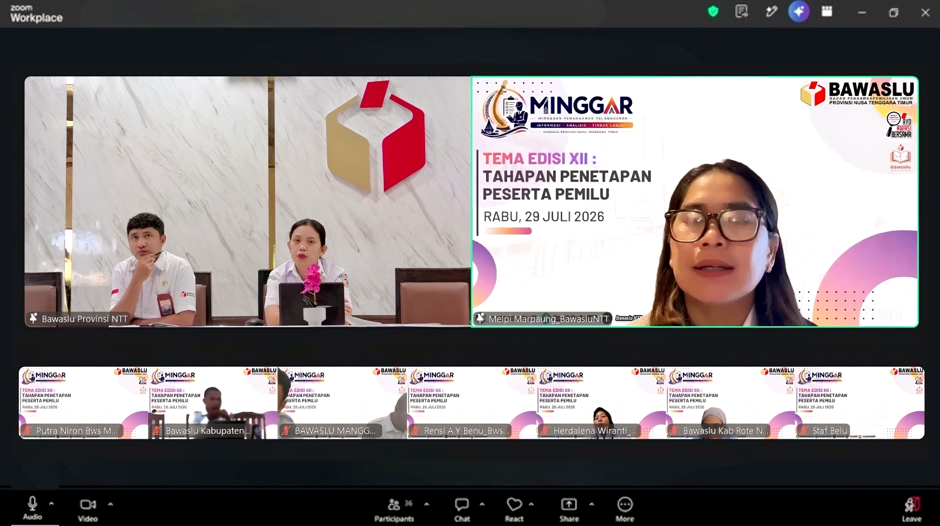Click the participant count number 36
The height and width of the screenshot is (526, 940).
click(409, 503)
